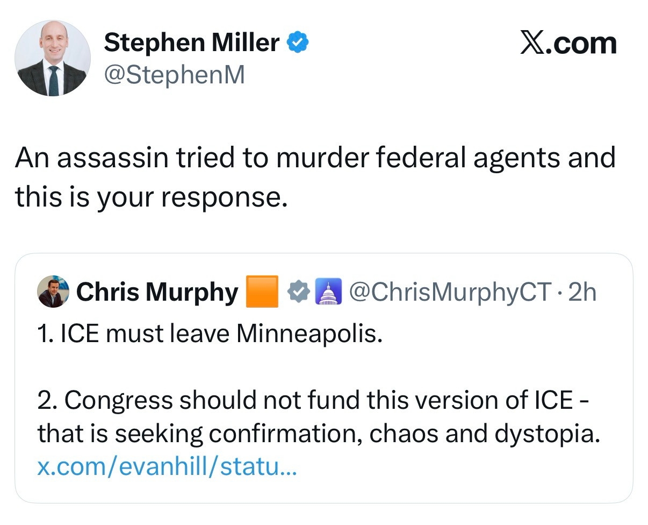
Task: Click the 2h timestamp on the quoted tweet
Action: click(x=582, y=292)
